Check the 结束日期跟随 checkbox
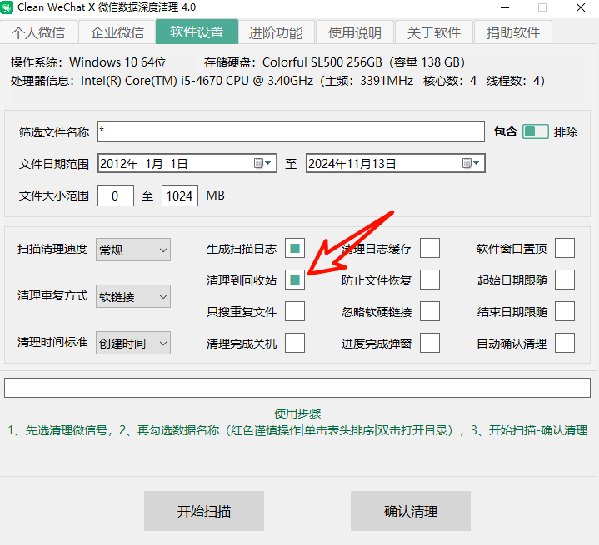Screen dimensions: 599x545 click(565, 311)
